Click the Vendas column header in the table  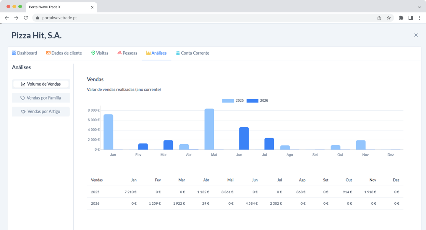click(97, 180)
